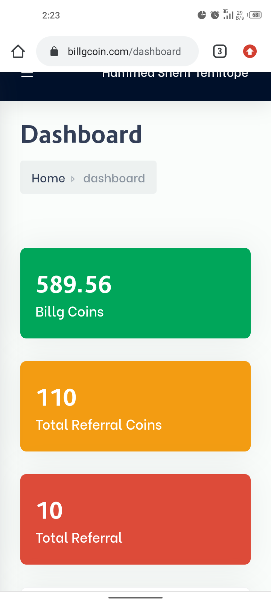Tap the 589.56 coin balance figure
This screenshot has width=271, height=603.
[x=74, y=284]
